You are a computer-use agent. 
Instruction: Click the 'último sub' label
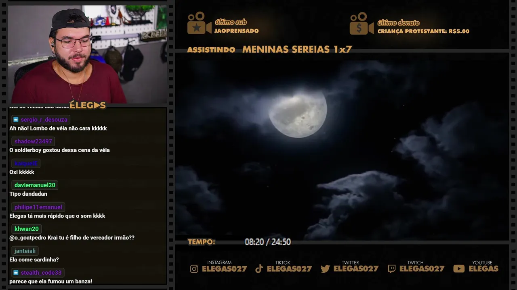click(x=231, y=22)
